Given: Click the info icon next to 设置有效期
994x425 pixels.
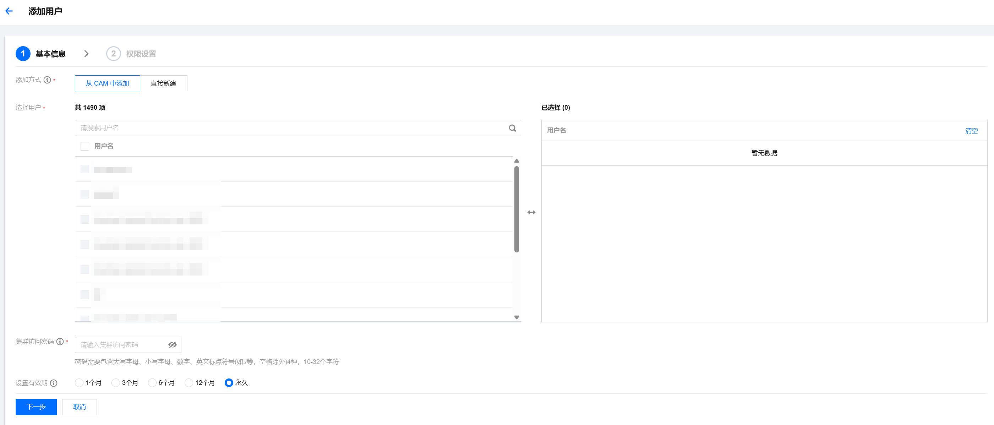Looking at the screenshot, I should [54, 383].
